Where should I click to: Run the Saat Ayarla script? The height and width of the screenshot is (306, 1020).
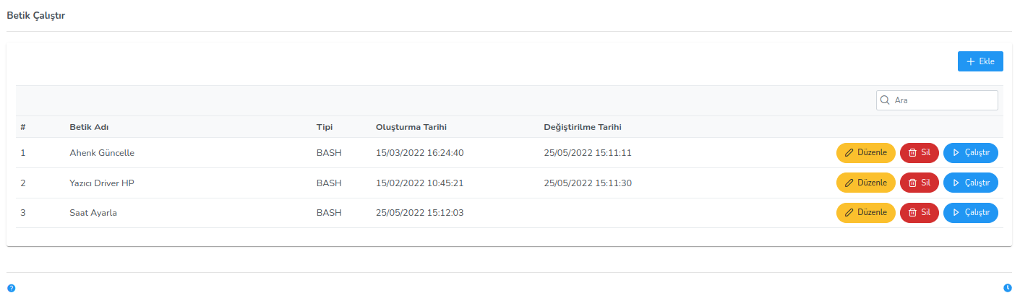coord(970,213)
